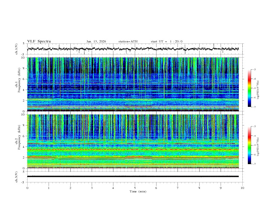Click the ch.3(V) axis label
Image resolution: width=273 pixels, height=211 pixels.
17,177
